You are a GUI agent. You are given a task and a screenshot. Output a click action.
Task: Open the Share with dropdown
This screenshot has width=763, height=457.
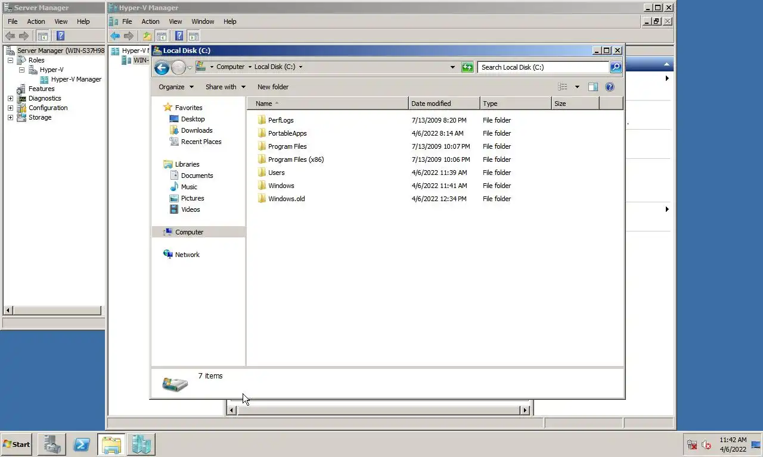tap(225, 87)
